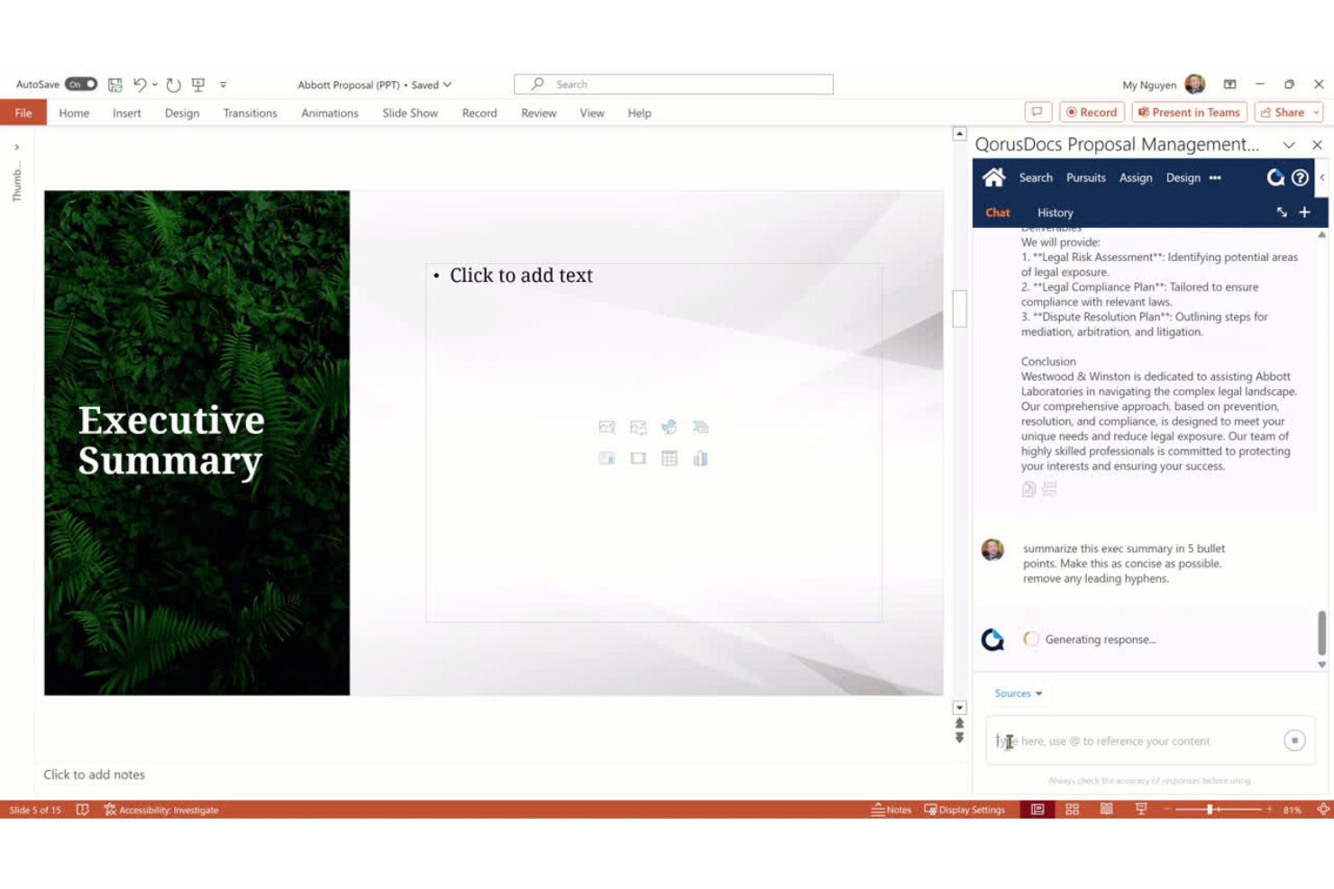1334x889 pixels.
Task: Zoom in with the plus button
Action: tap(1269, 810)
